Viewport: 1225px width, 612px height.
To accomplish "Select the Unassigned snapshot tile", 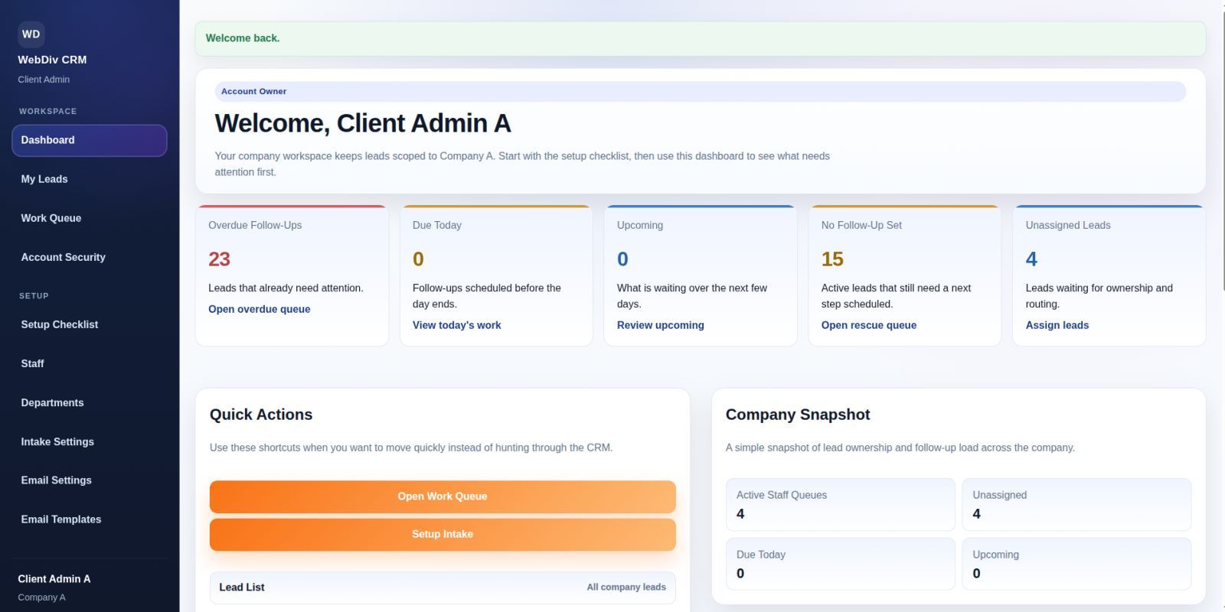I will tap(1076, 505).
